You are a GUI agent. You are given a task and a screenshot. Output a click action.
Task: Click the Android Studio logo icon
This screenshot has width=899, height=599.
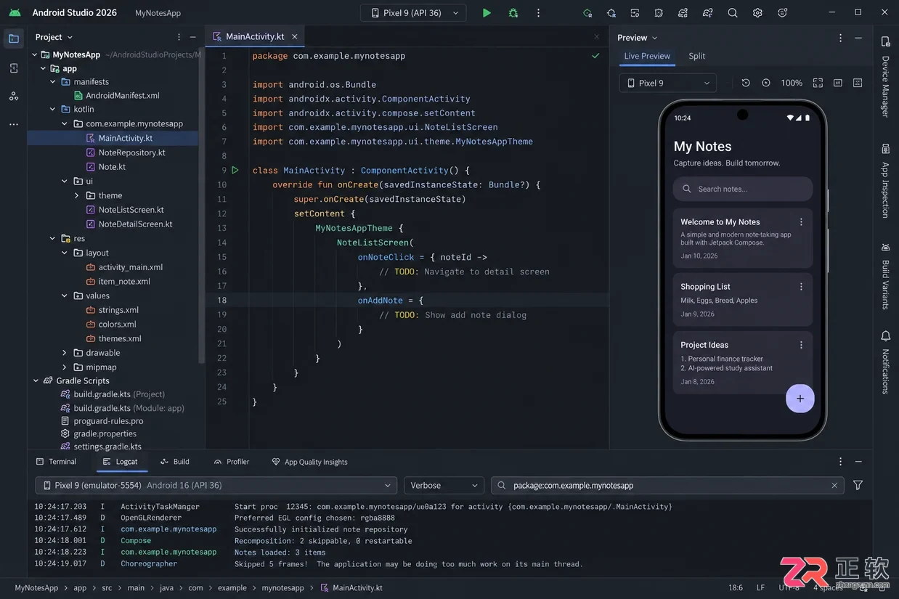click(15, 12)
